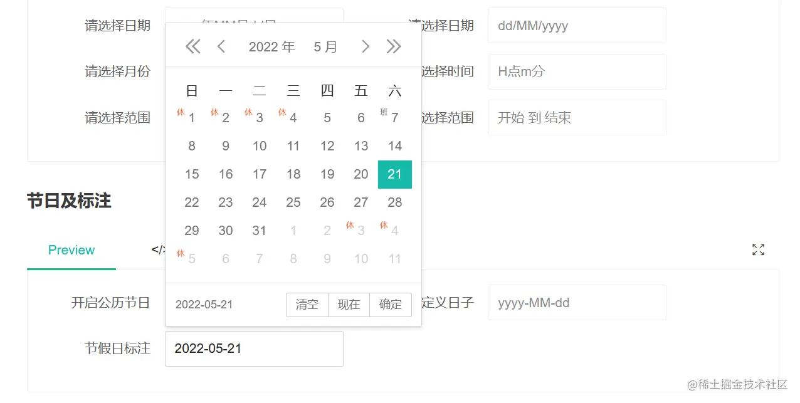Select May 3 in the calendar

[260, 118]
